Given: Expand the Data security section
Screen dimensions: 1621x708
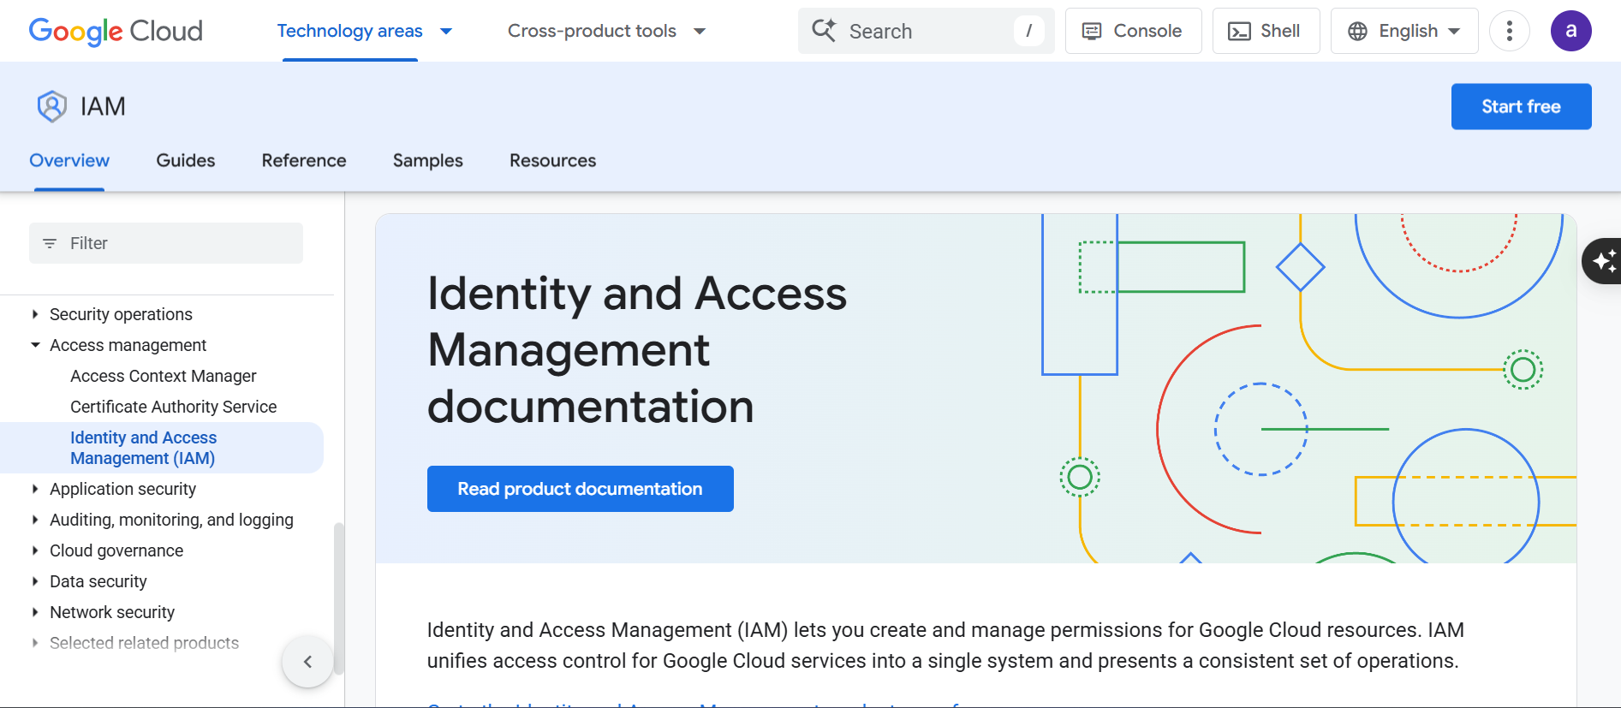Looking at the screenshot, I should (35, 581).
